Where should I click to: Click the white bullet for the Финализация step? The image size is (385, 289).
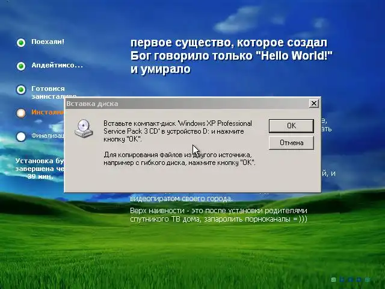[21, 137]
